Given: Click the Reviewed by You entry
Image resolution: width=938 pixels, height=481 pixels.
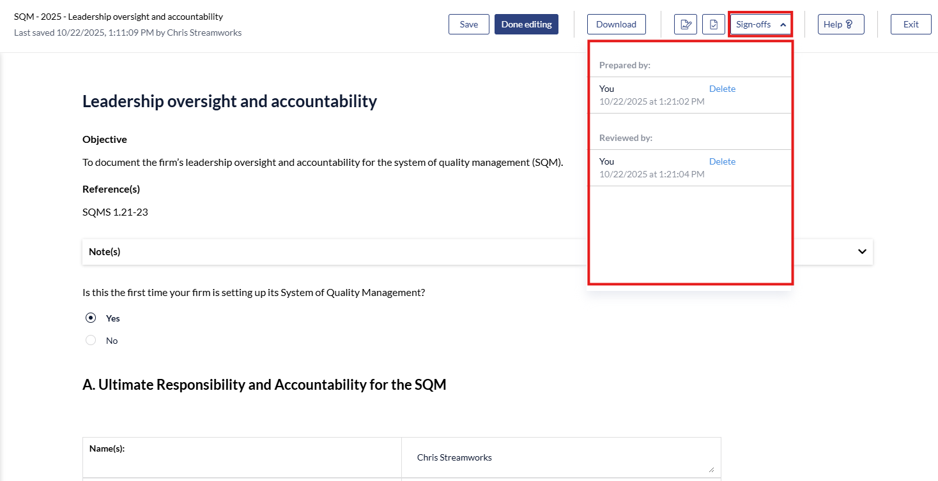Looking at the screenshot, I should point(606,161).
